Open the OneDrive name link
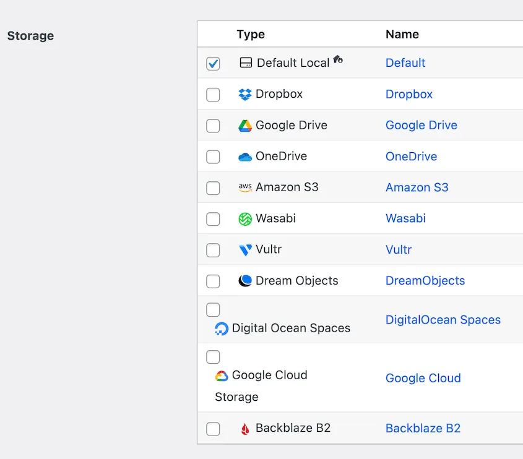The image size is (523, 459). [411, 157]
